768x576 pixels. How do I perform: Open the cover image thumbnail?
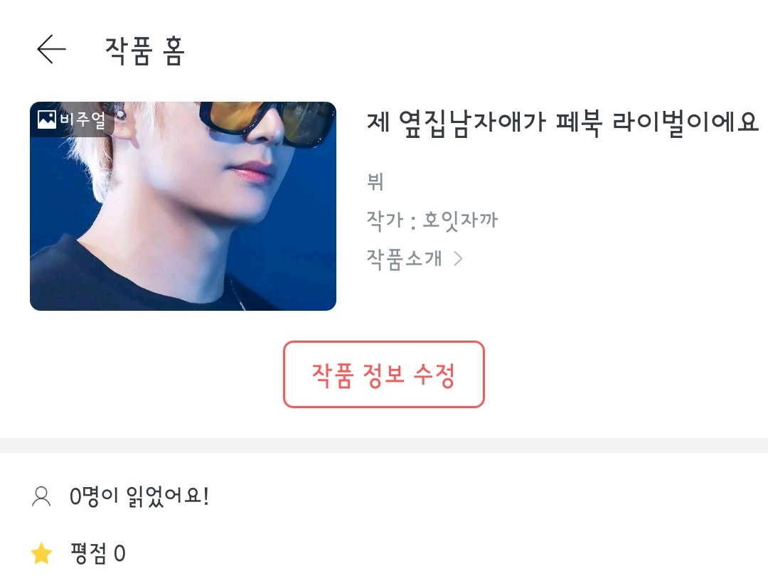click(x=183, y=206)
